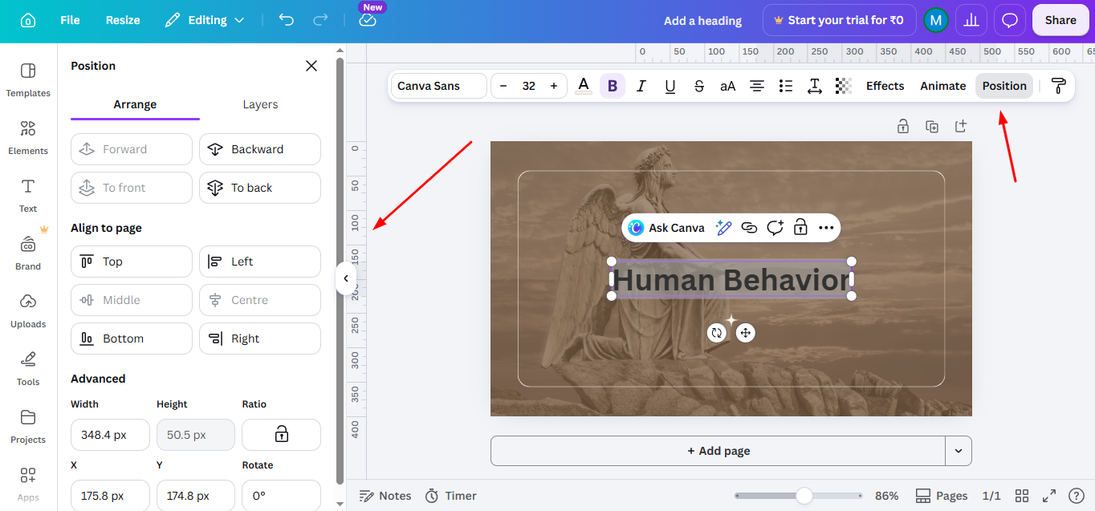Open the Apps sidebar panel
1095x511 pixels.
28,484
